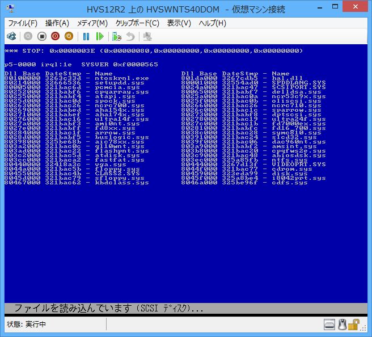Click the SYSVER 0xf0000565 text
This screenshot has width=372, height=337.
click(120, 64)
